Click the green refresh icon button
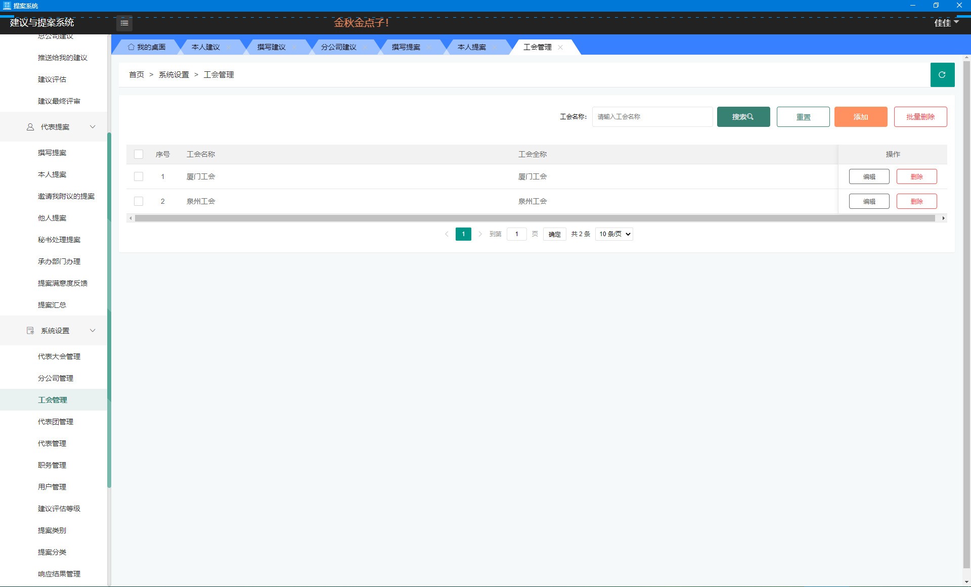The height and width of the screenshot is (587, 971). click(942, 75)
